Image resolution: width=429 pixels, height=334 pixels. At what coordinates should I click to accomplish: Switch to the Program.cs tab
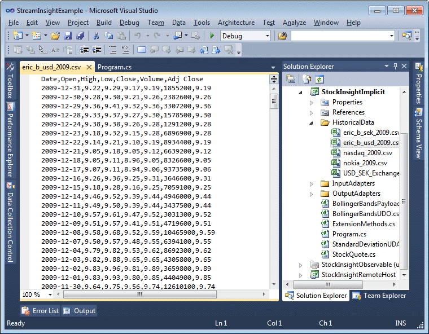(x=115, y=67)
